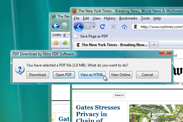Select The New York Times browser tab
Screen dimensions: 183x122
pos(111,45)
